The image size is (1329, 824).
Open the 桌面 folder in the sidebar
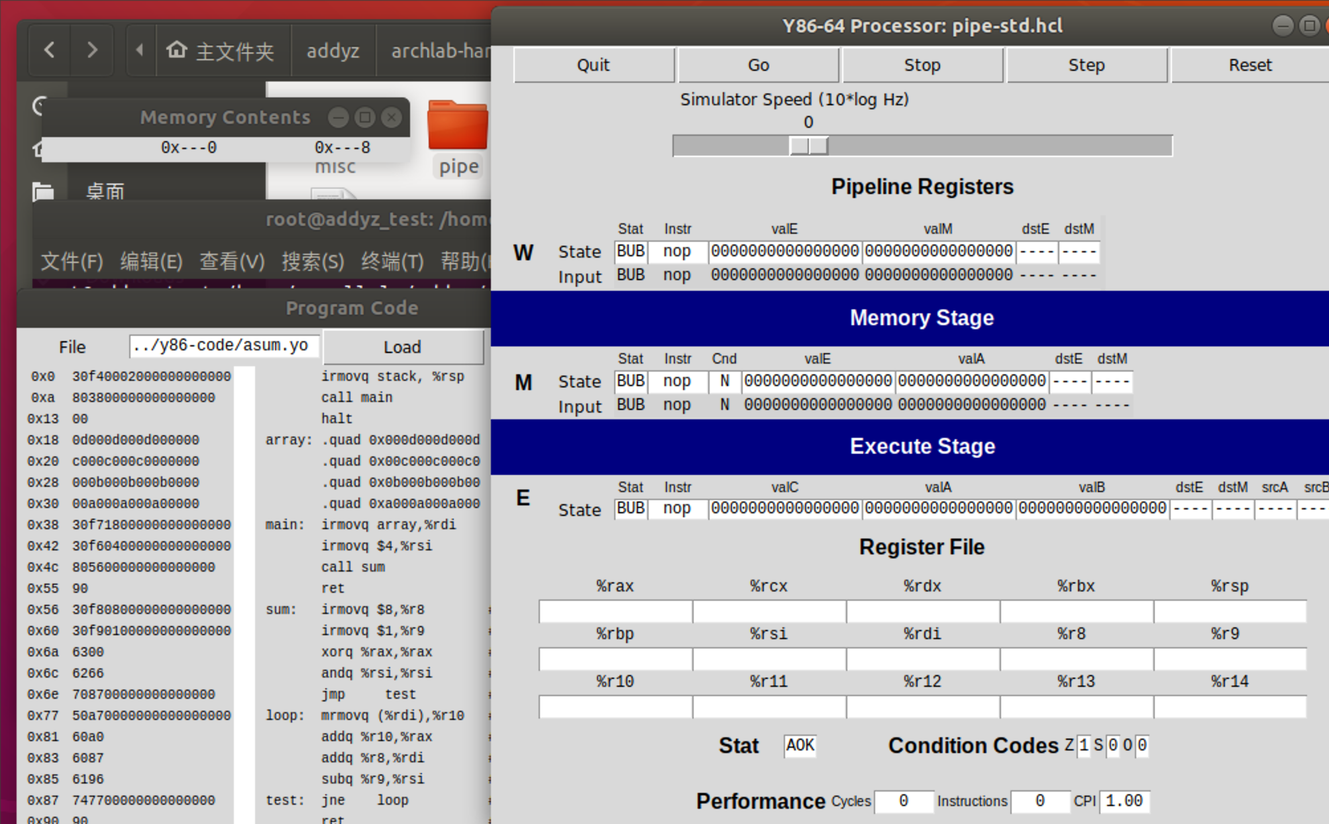click(105, 191)
